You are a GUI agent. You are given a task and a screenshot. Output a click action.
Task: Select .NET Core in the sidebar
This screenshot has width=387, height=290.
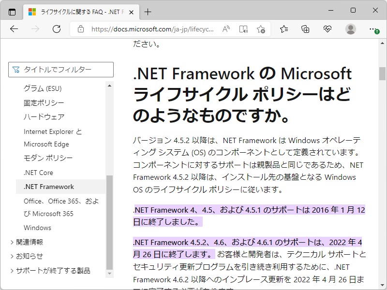[38, 172]
